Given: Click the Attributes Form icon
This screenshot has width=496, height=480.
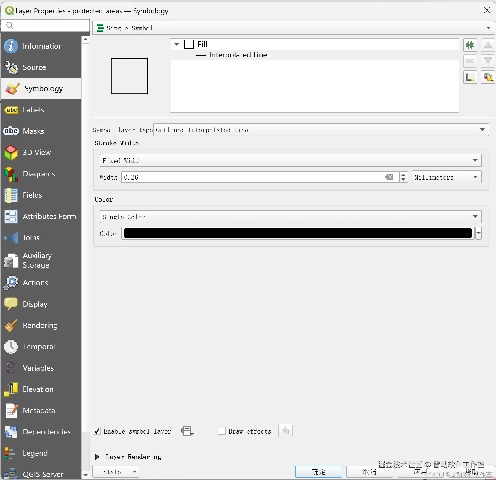Looking at the screenshot, I should point(11,217).
